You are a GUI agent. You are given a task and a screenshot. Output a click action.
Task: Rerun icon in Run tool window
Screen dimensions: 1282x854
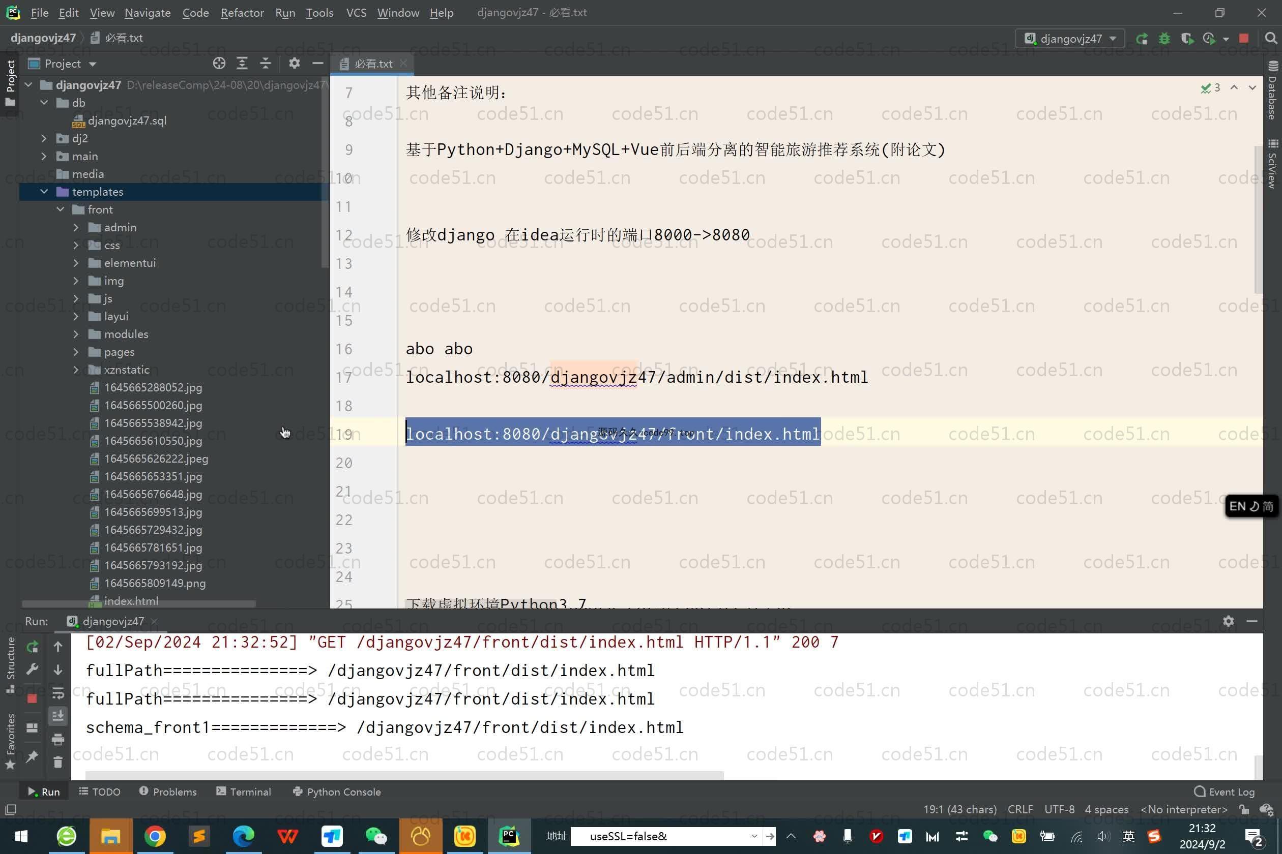click(32, 647)
